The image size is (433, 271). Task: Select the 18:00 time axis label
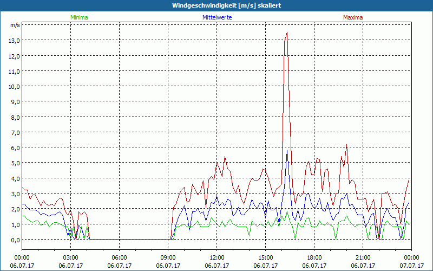(314, 257)
